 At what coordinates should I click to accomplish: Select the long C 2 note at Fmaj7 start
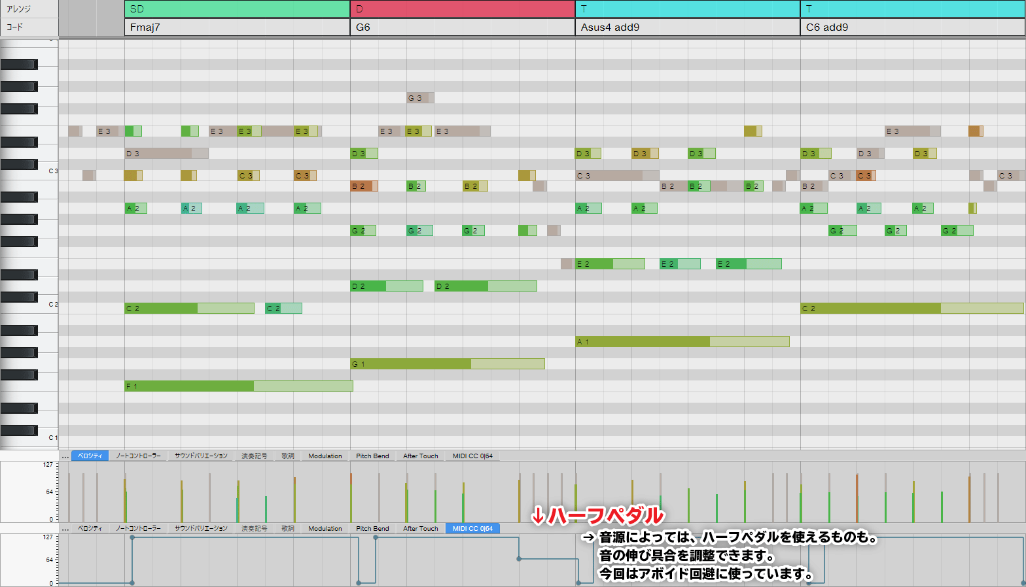[x=190, y=309]
